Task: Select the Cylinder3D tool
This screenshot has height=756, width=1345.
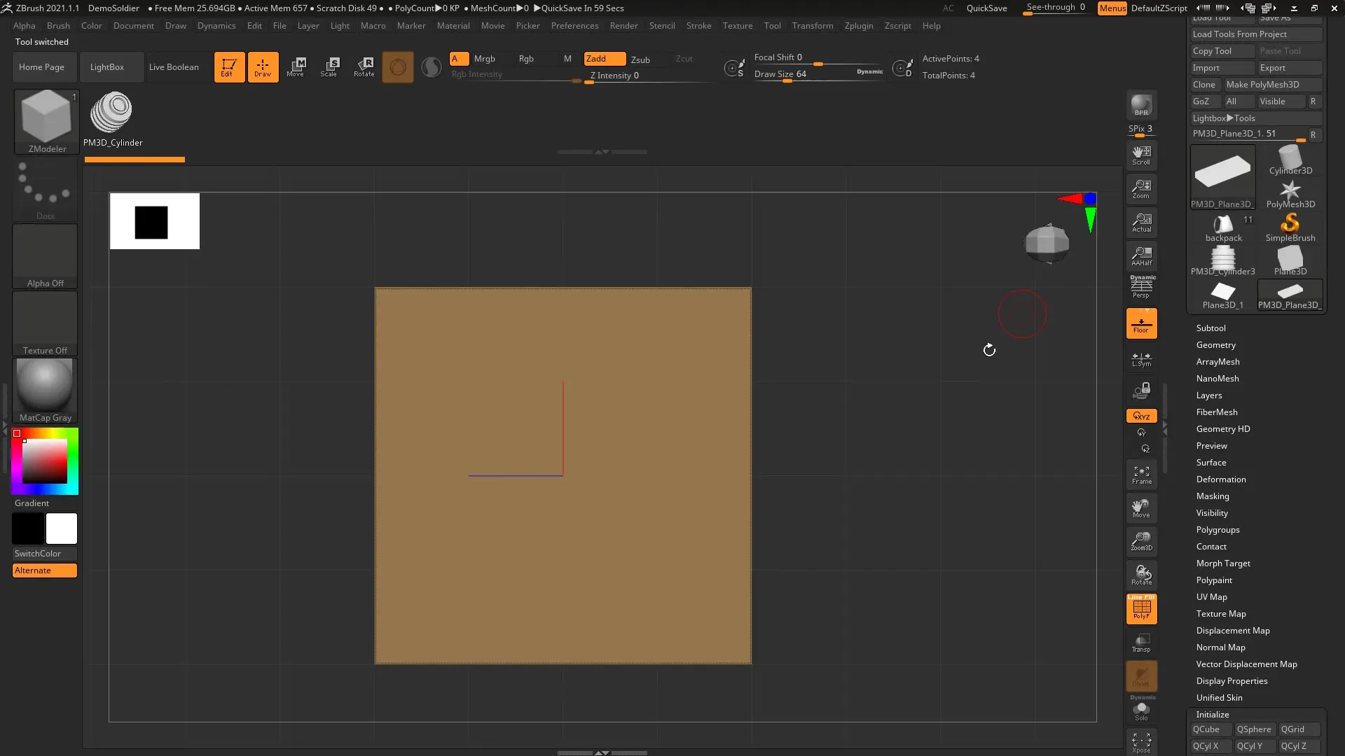Action: click(1290, 160)
